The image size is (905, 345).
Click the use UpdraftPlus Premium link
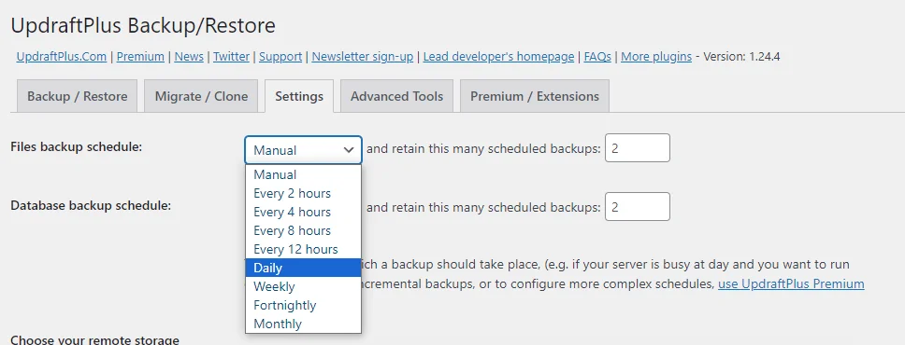point(791,284)
